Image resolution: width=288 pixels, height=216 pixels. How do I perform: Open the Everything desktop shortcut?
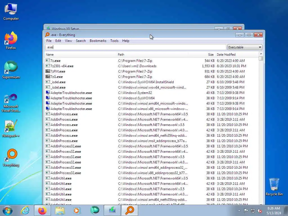11,157
